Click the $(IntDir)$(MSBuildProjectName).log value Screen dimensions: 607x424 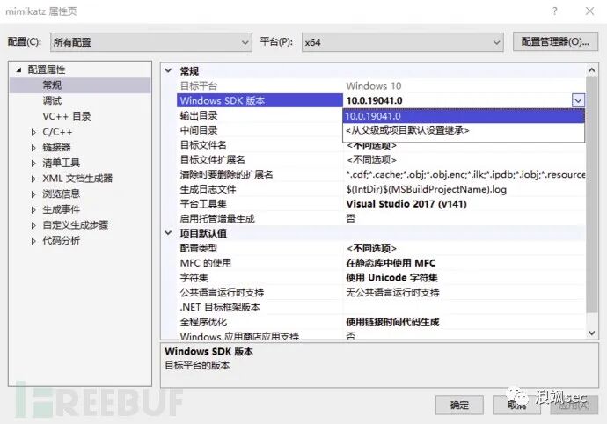[426, 189]
